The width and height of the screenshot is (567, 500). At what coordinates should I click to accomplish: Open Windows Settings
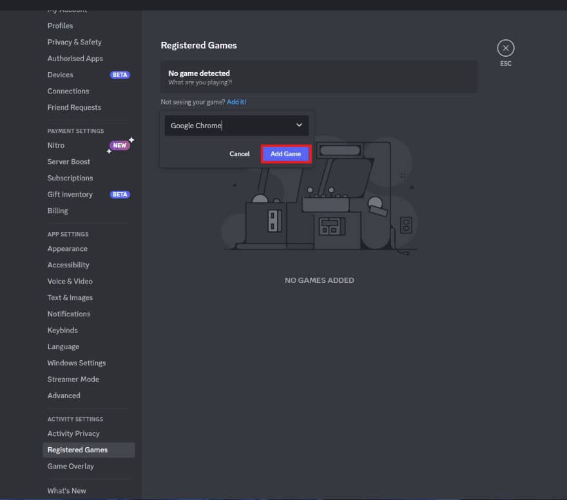click(77, 363)
